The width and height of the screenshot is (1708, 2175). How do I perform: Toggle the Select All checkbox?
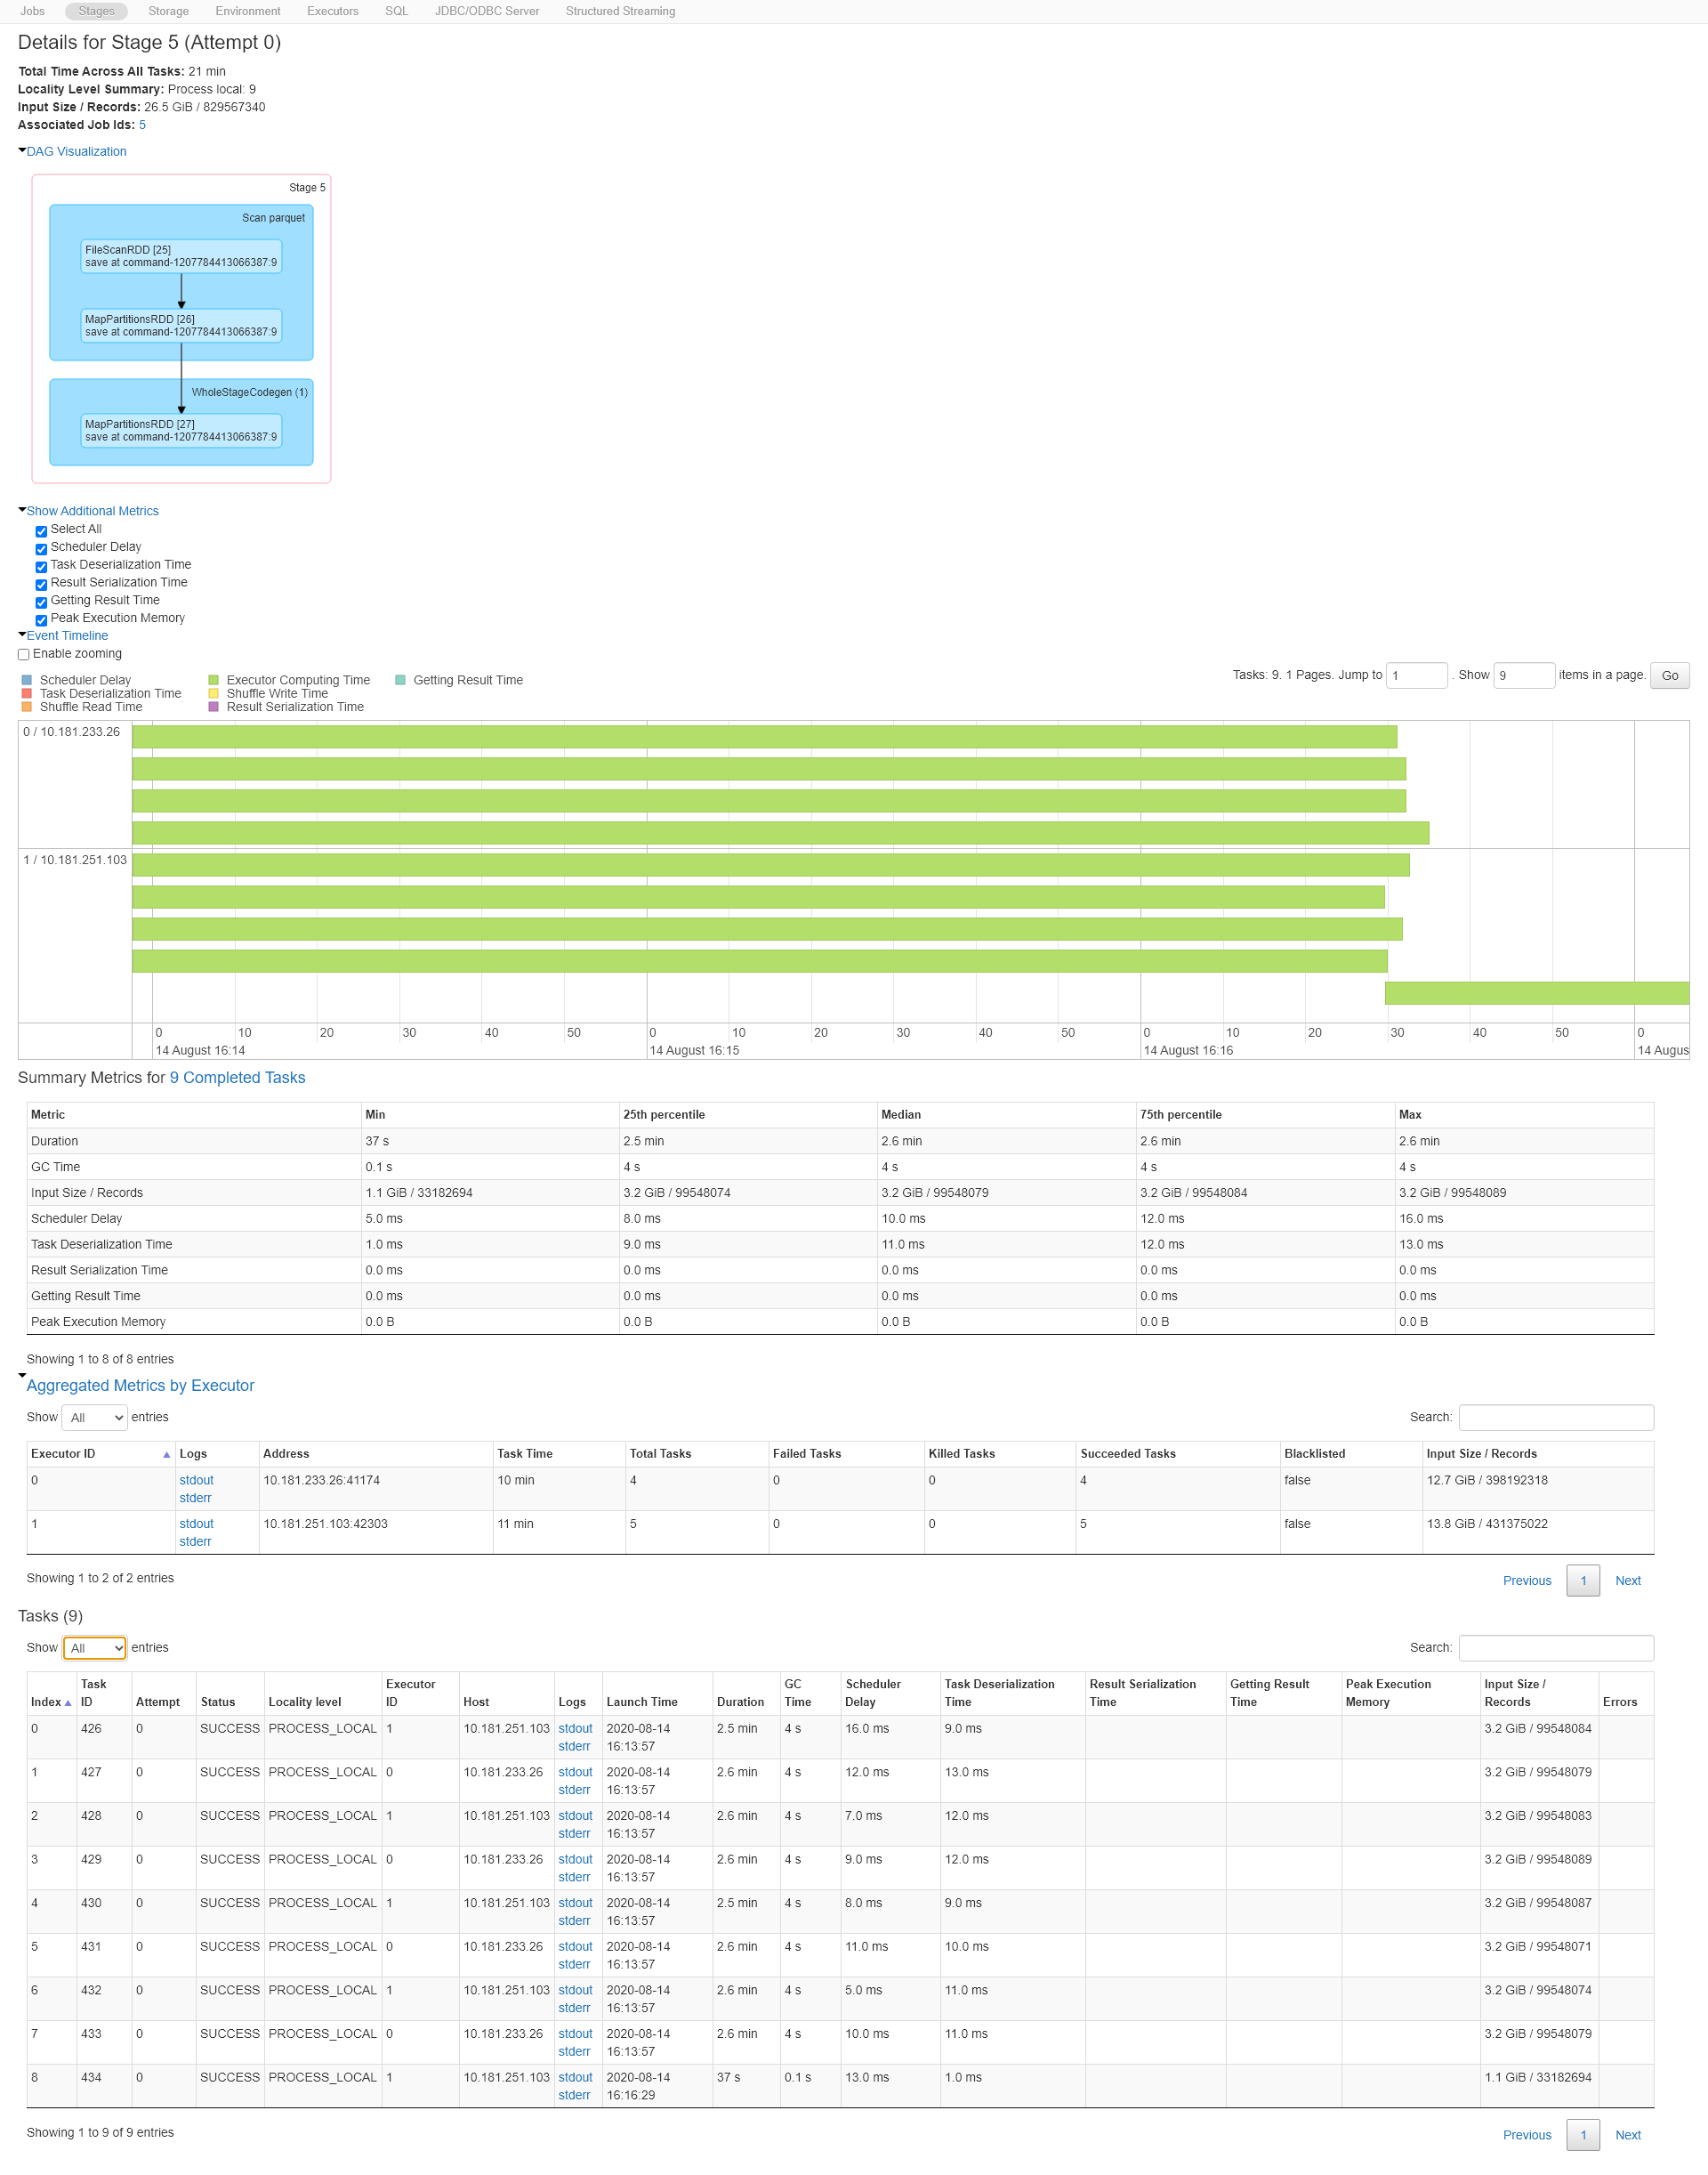click(41, 531)
